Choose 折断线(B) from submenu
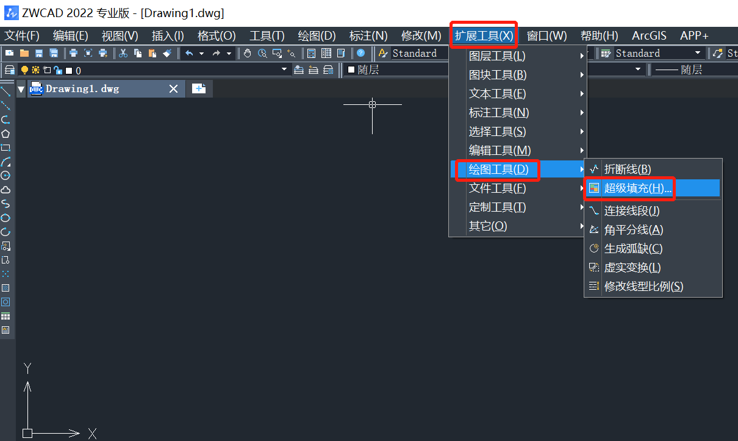This screenshot has width=738, height=441. (653, 170)
